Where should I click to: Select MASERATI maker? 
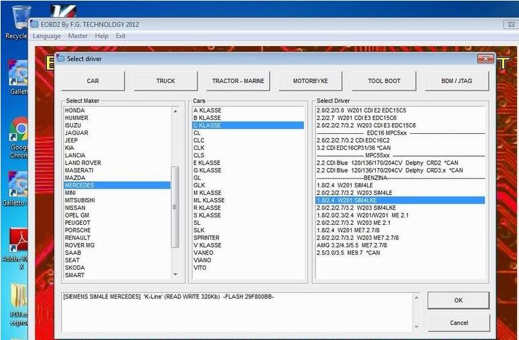pyautogui.click(x=117, y=170)
